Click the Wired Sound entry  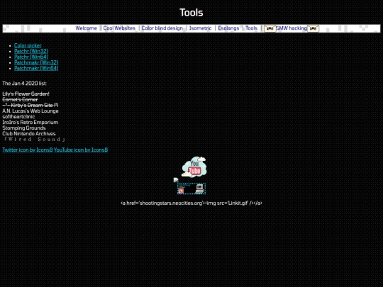click(34, 140)
